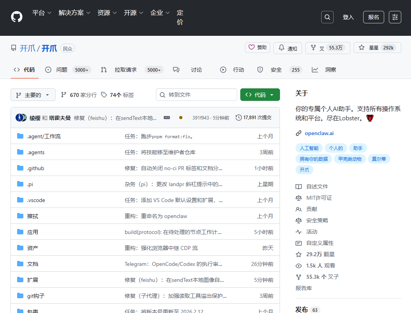Click the 贡献 contributing icon in sidebar
This screenshot has width=411, height=313.
(x=299, y=209)
